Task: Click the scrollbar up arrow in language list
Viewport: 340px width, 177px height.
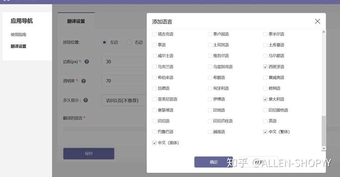Action: click(x=323, y=32)
